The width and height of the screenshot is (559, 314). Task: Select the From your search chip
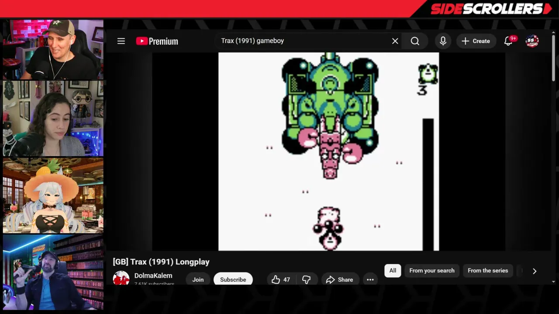[x=432, y=270]
